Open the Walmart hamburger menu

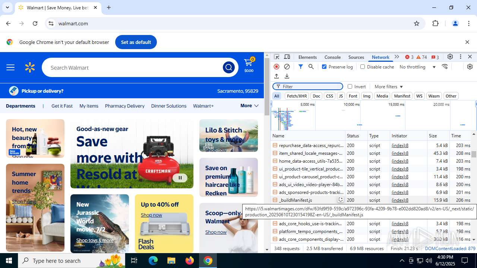click(x=10, y=67)
